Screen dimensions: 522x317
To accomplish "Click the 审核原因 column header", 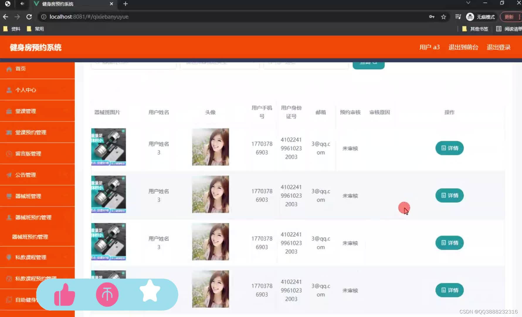I will (379, 112).
